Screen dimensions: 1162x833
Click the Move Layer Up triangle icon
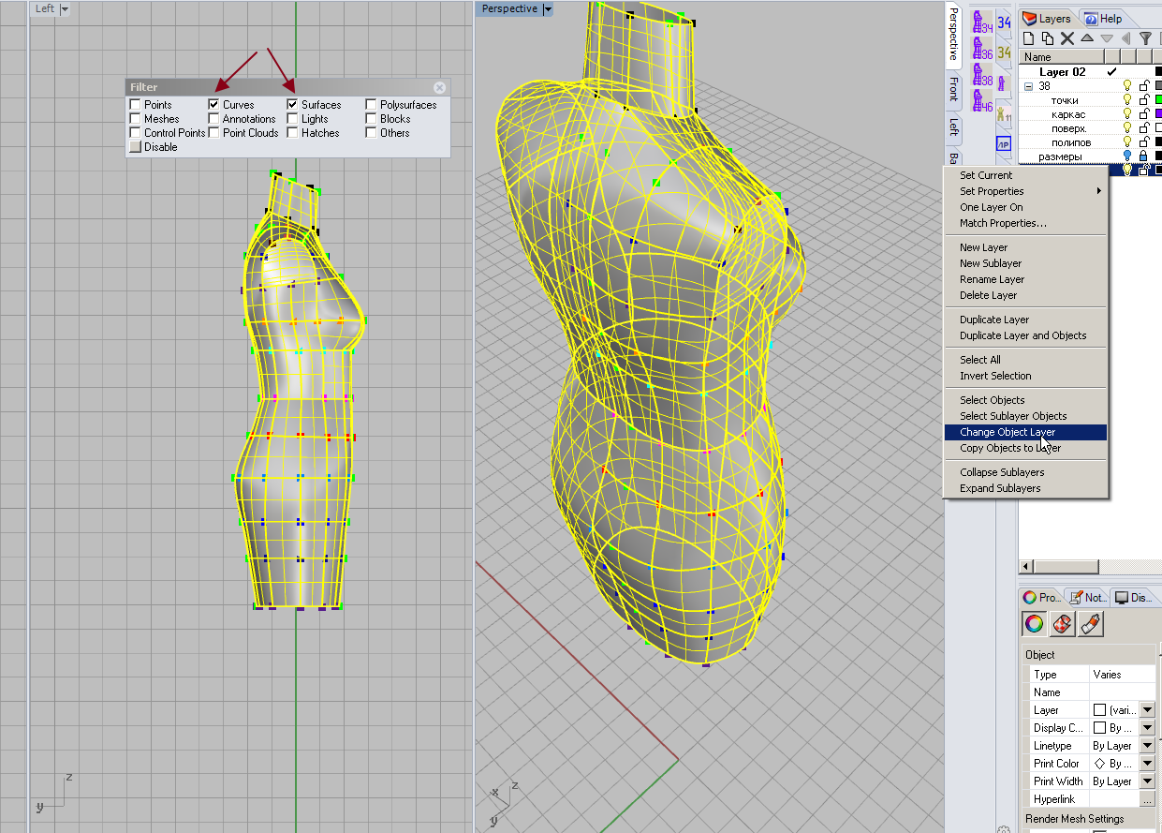point(1087,38)
